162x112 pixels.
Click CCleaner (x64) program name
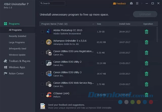point(61,93)
